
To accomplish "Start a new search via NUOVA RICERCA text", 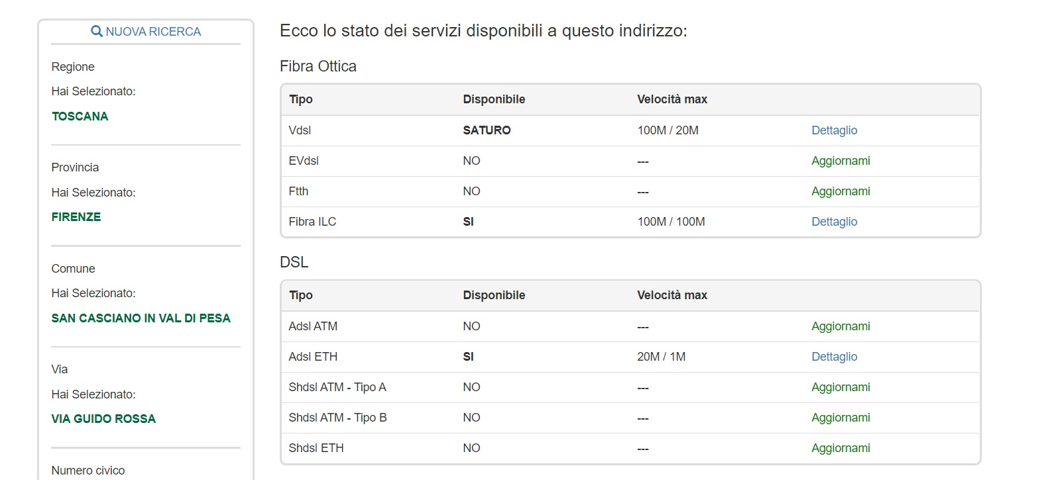I will (153, 32).
